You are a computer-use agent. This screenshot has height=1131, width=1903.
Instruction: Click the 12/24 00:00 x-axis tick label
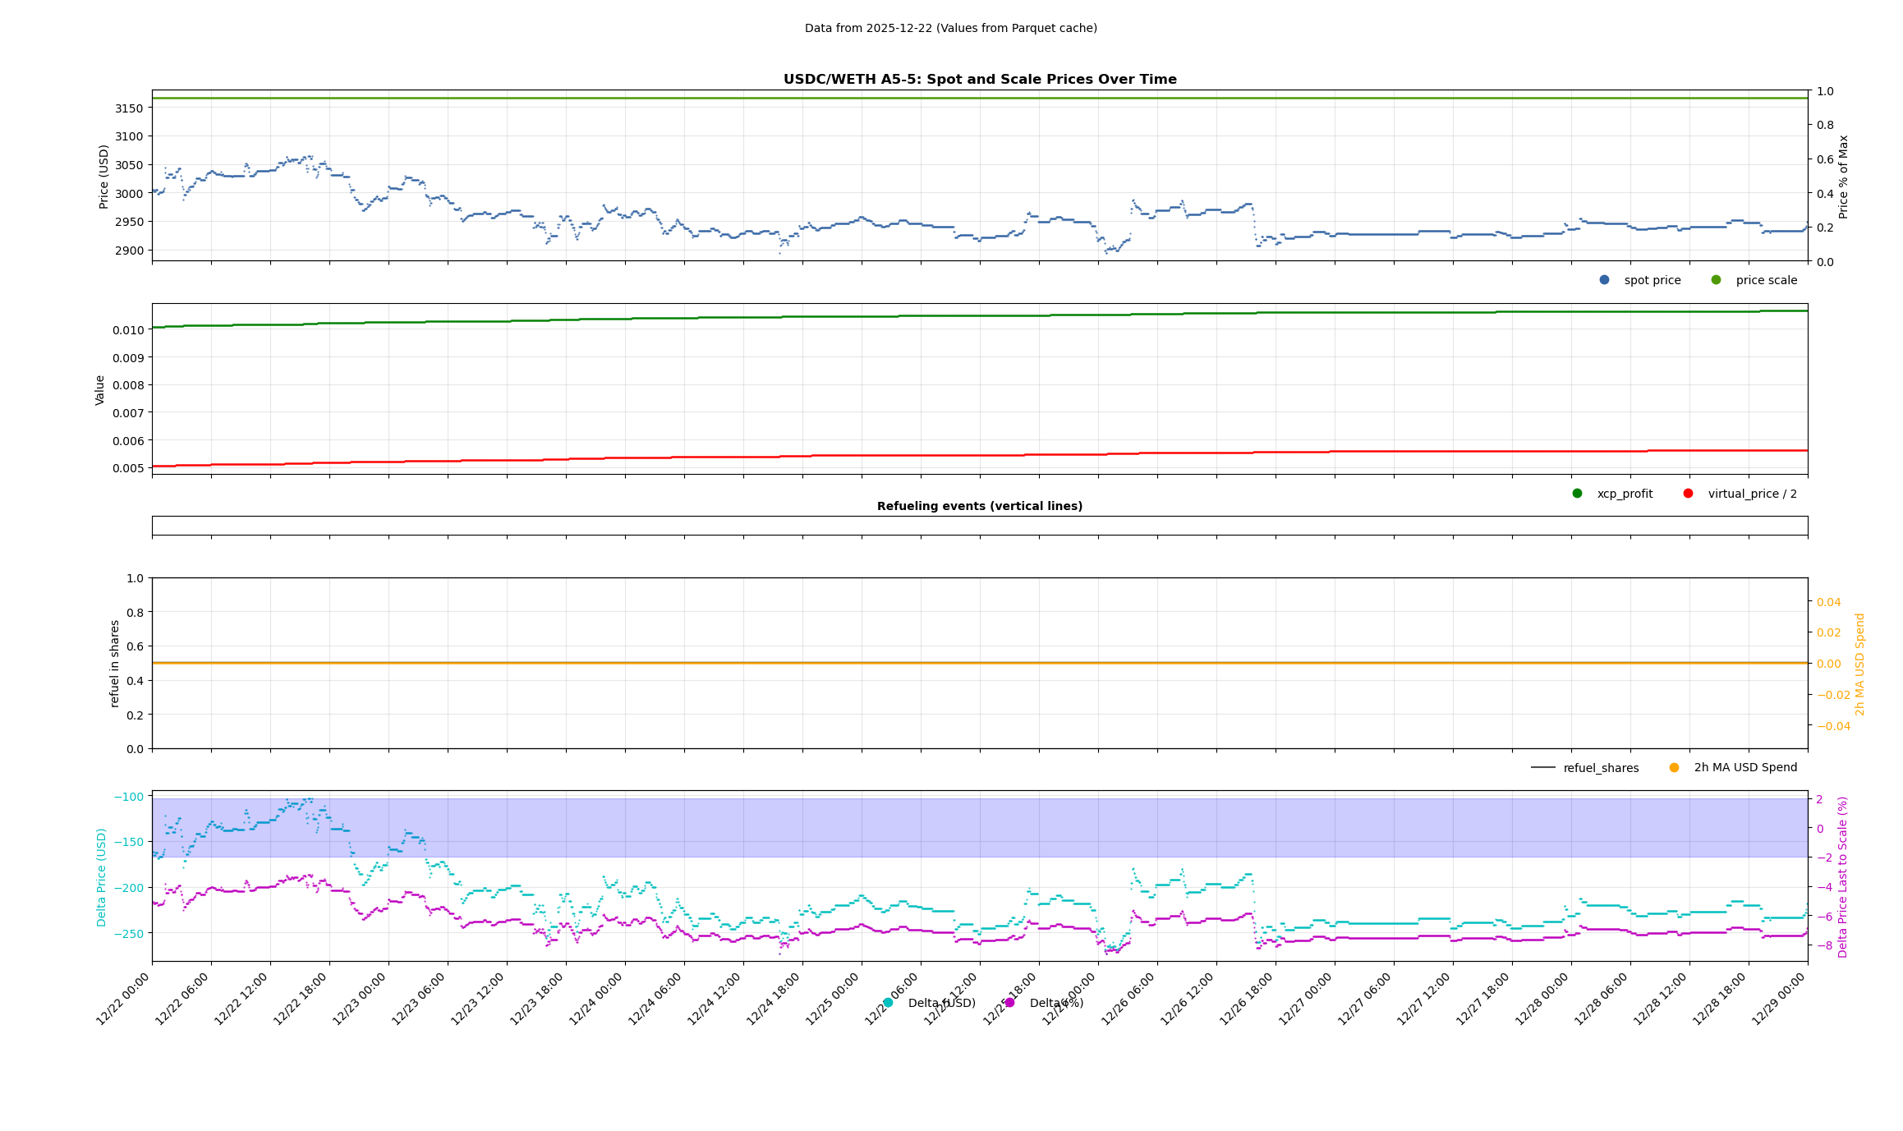596,1000
